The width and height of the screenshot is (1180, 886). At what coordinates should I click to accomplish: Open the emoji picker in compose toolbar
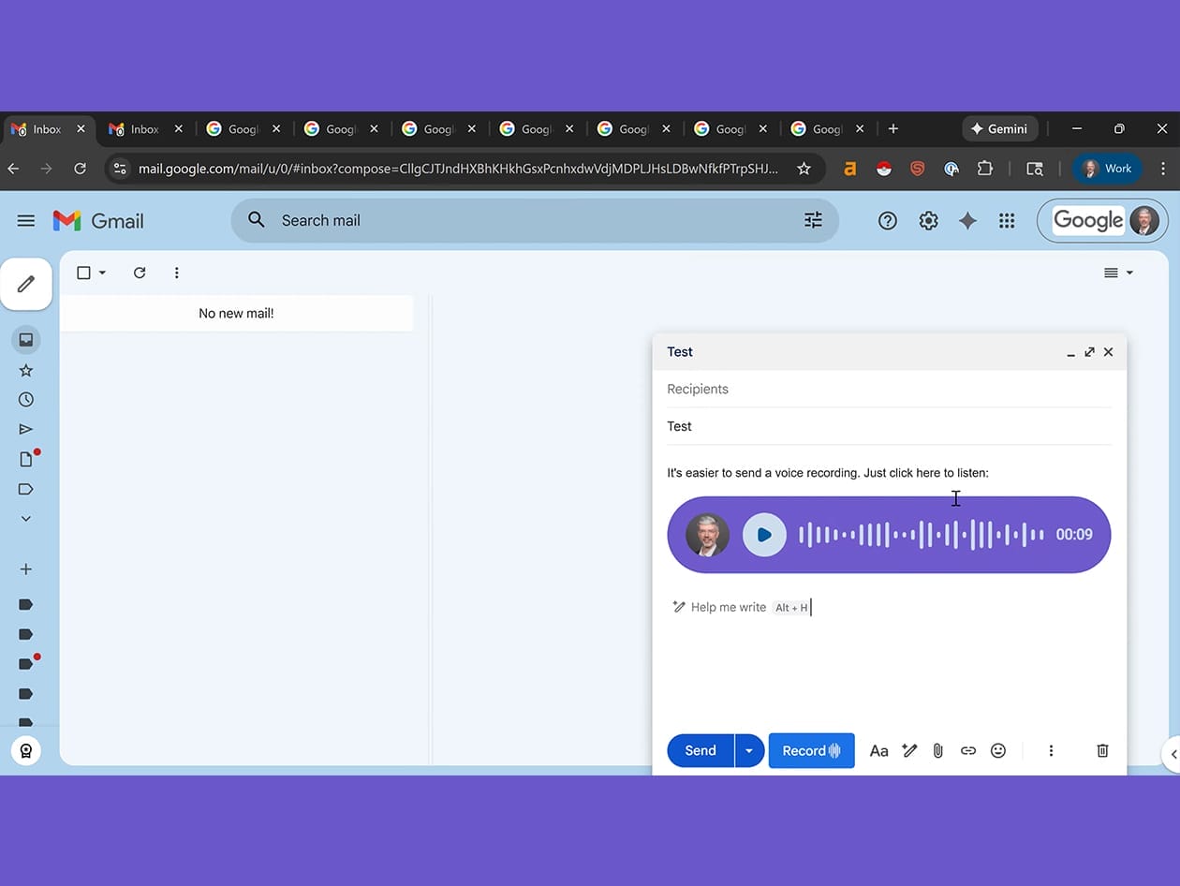(x=998, y=750)
